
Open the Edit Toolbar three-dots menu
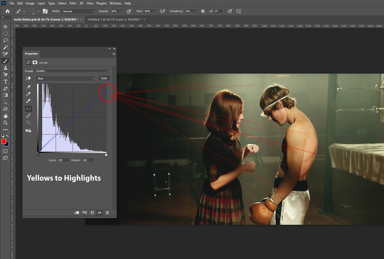click(x=5, y=130)
